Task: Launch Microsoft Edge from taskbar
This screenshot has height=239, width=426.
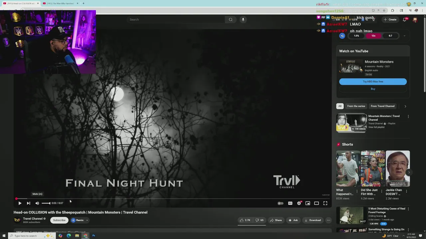Action: tap(69, 236)
